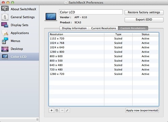Click Restore factory settings button
168x122 pixels.
click(144, 12)
